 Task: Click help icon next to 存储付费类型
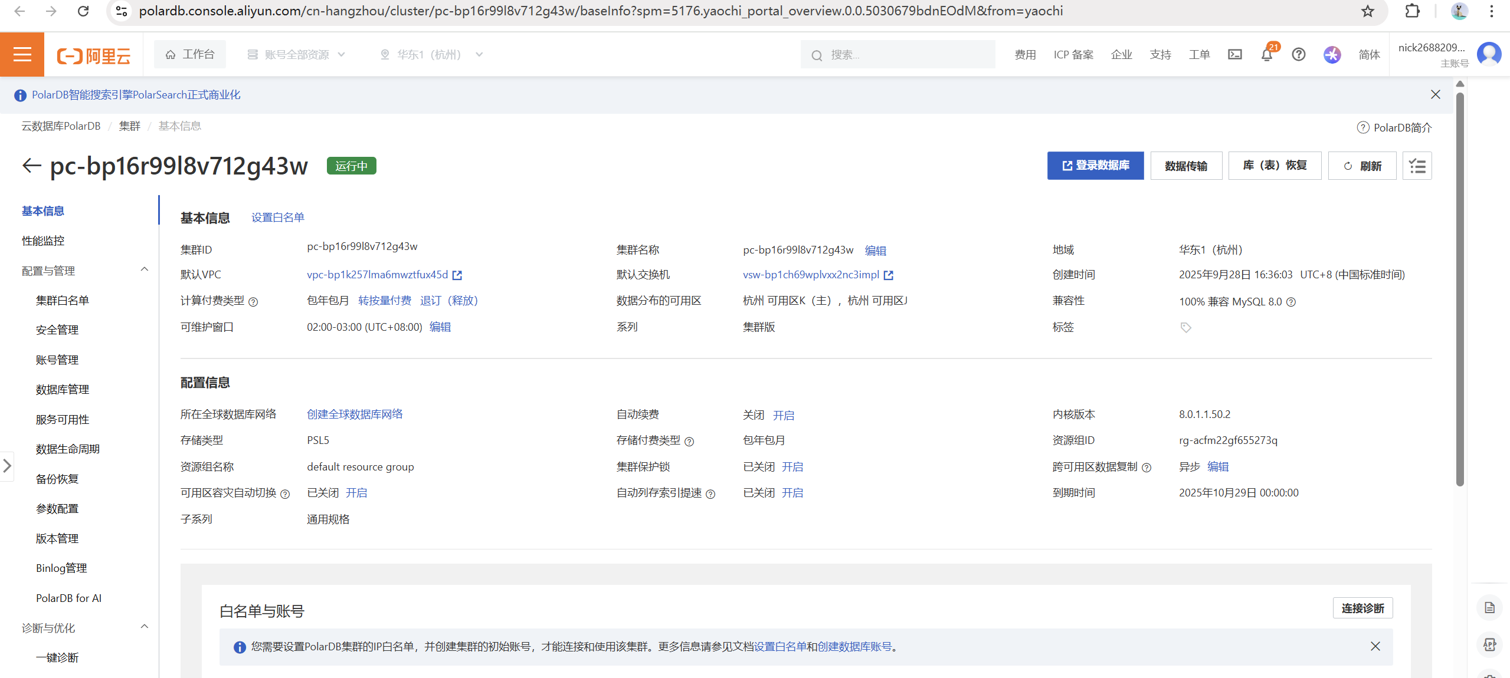(x=689, y=442)
